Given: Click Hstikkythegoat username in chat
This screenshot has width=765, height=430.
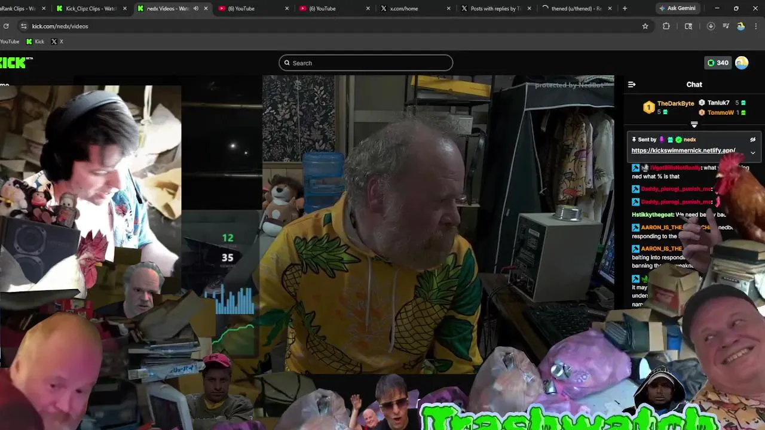Looking at the screenshot, I should pos(653,214).
